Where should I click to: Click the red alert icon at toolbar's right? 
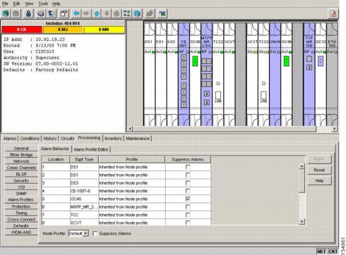[x=333, y=14]
